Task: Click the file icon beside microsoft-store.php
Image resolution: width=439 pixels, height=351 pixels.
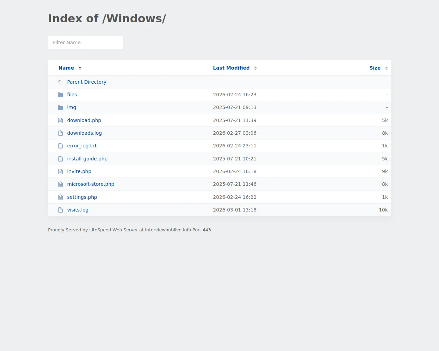Action: click(x=60, y=184)
